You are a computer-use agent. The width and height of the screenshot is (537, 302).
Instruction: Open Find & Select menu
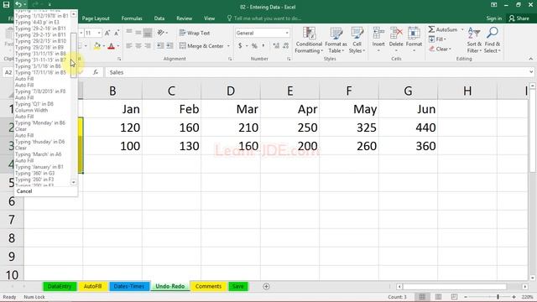click(493, 40)
